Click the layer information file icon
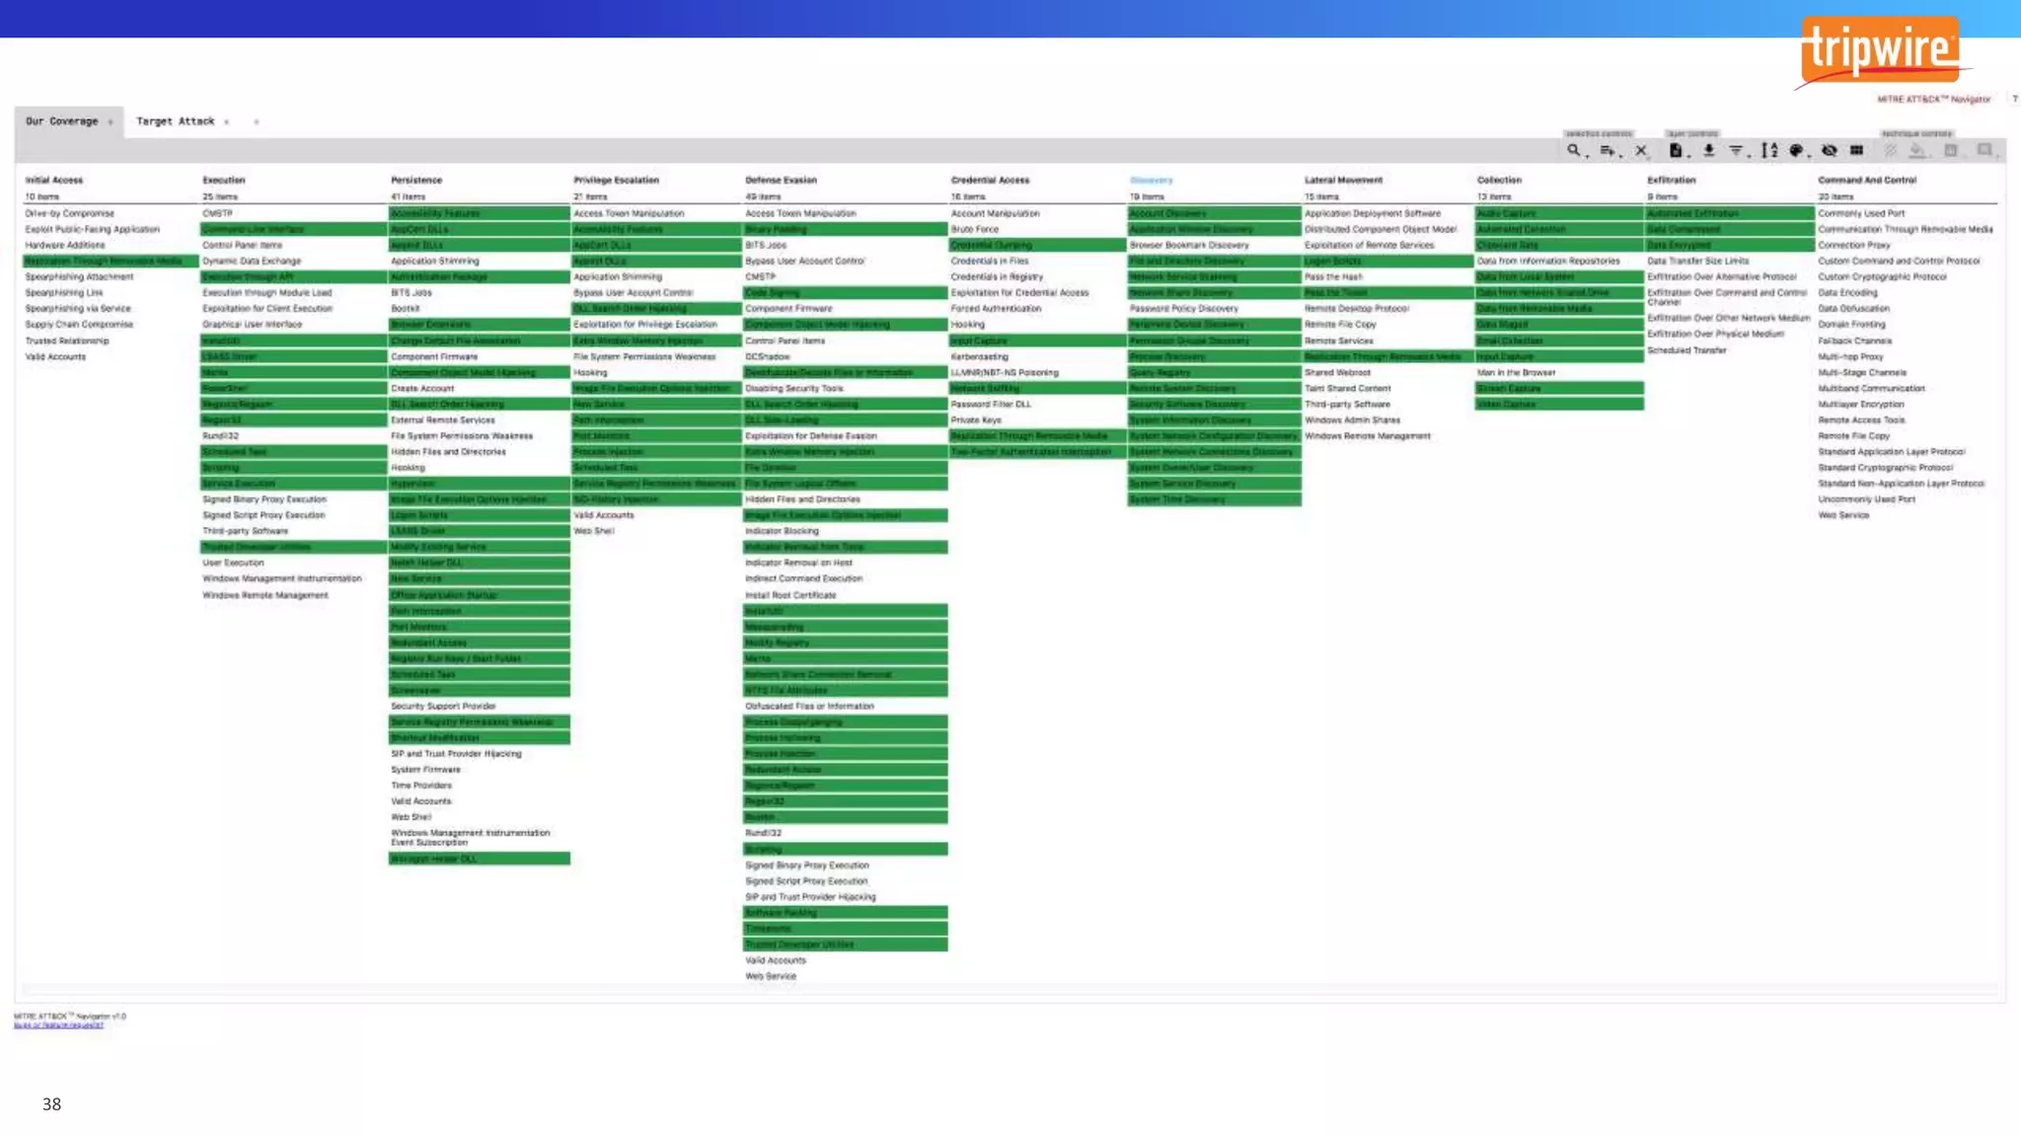Screen dimensions: 2021x1137 coord(1676,151)
